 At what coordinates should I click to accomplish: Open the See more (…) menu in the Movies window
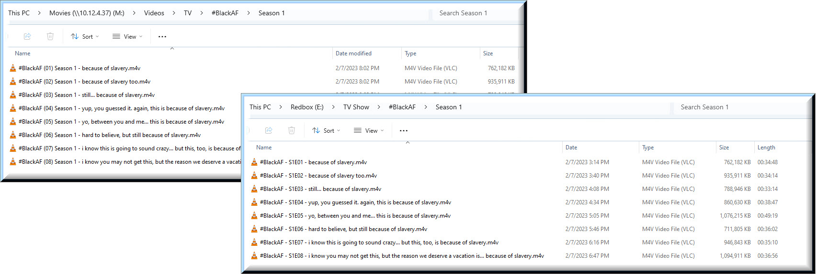coord(162,37)
